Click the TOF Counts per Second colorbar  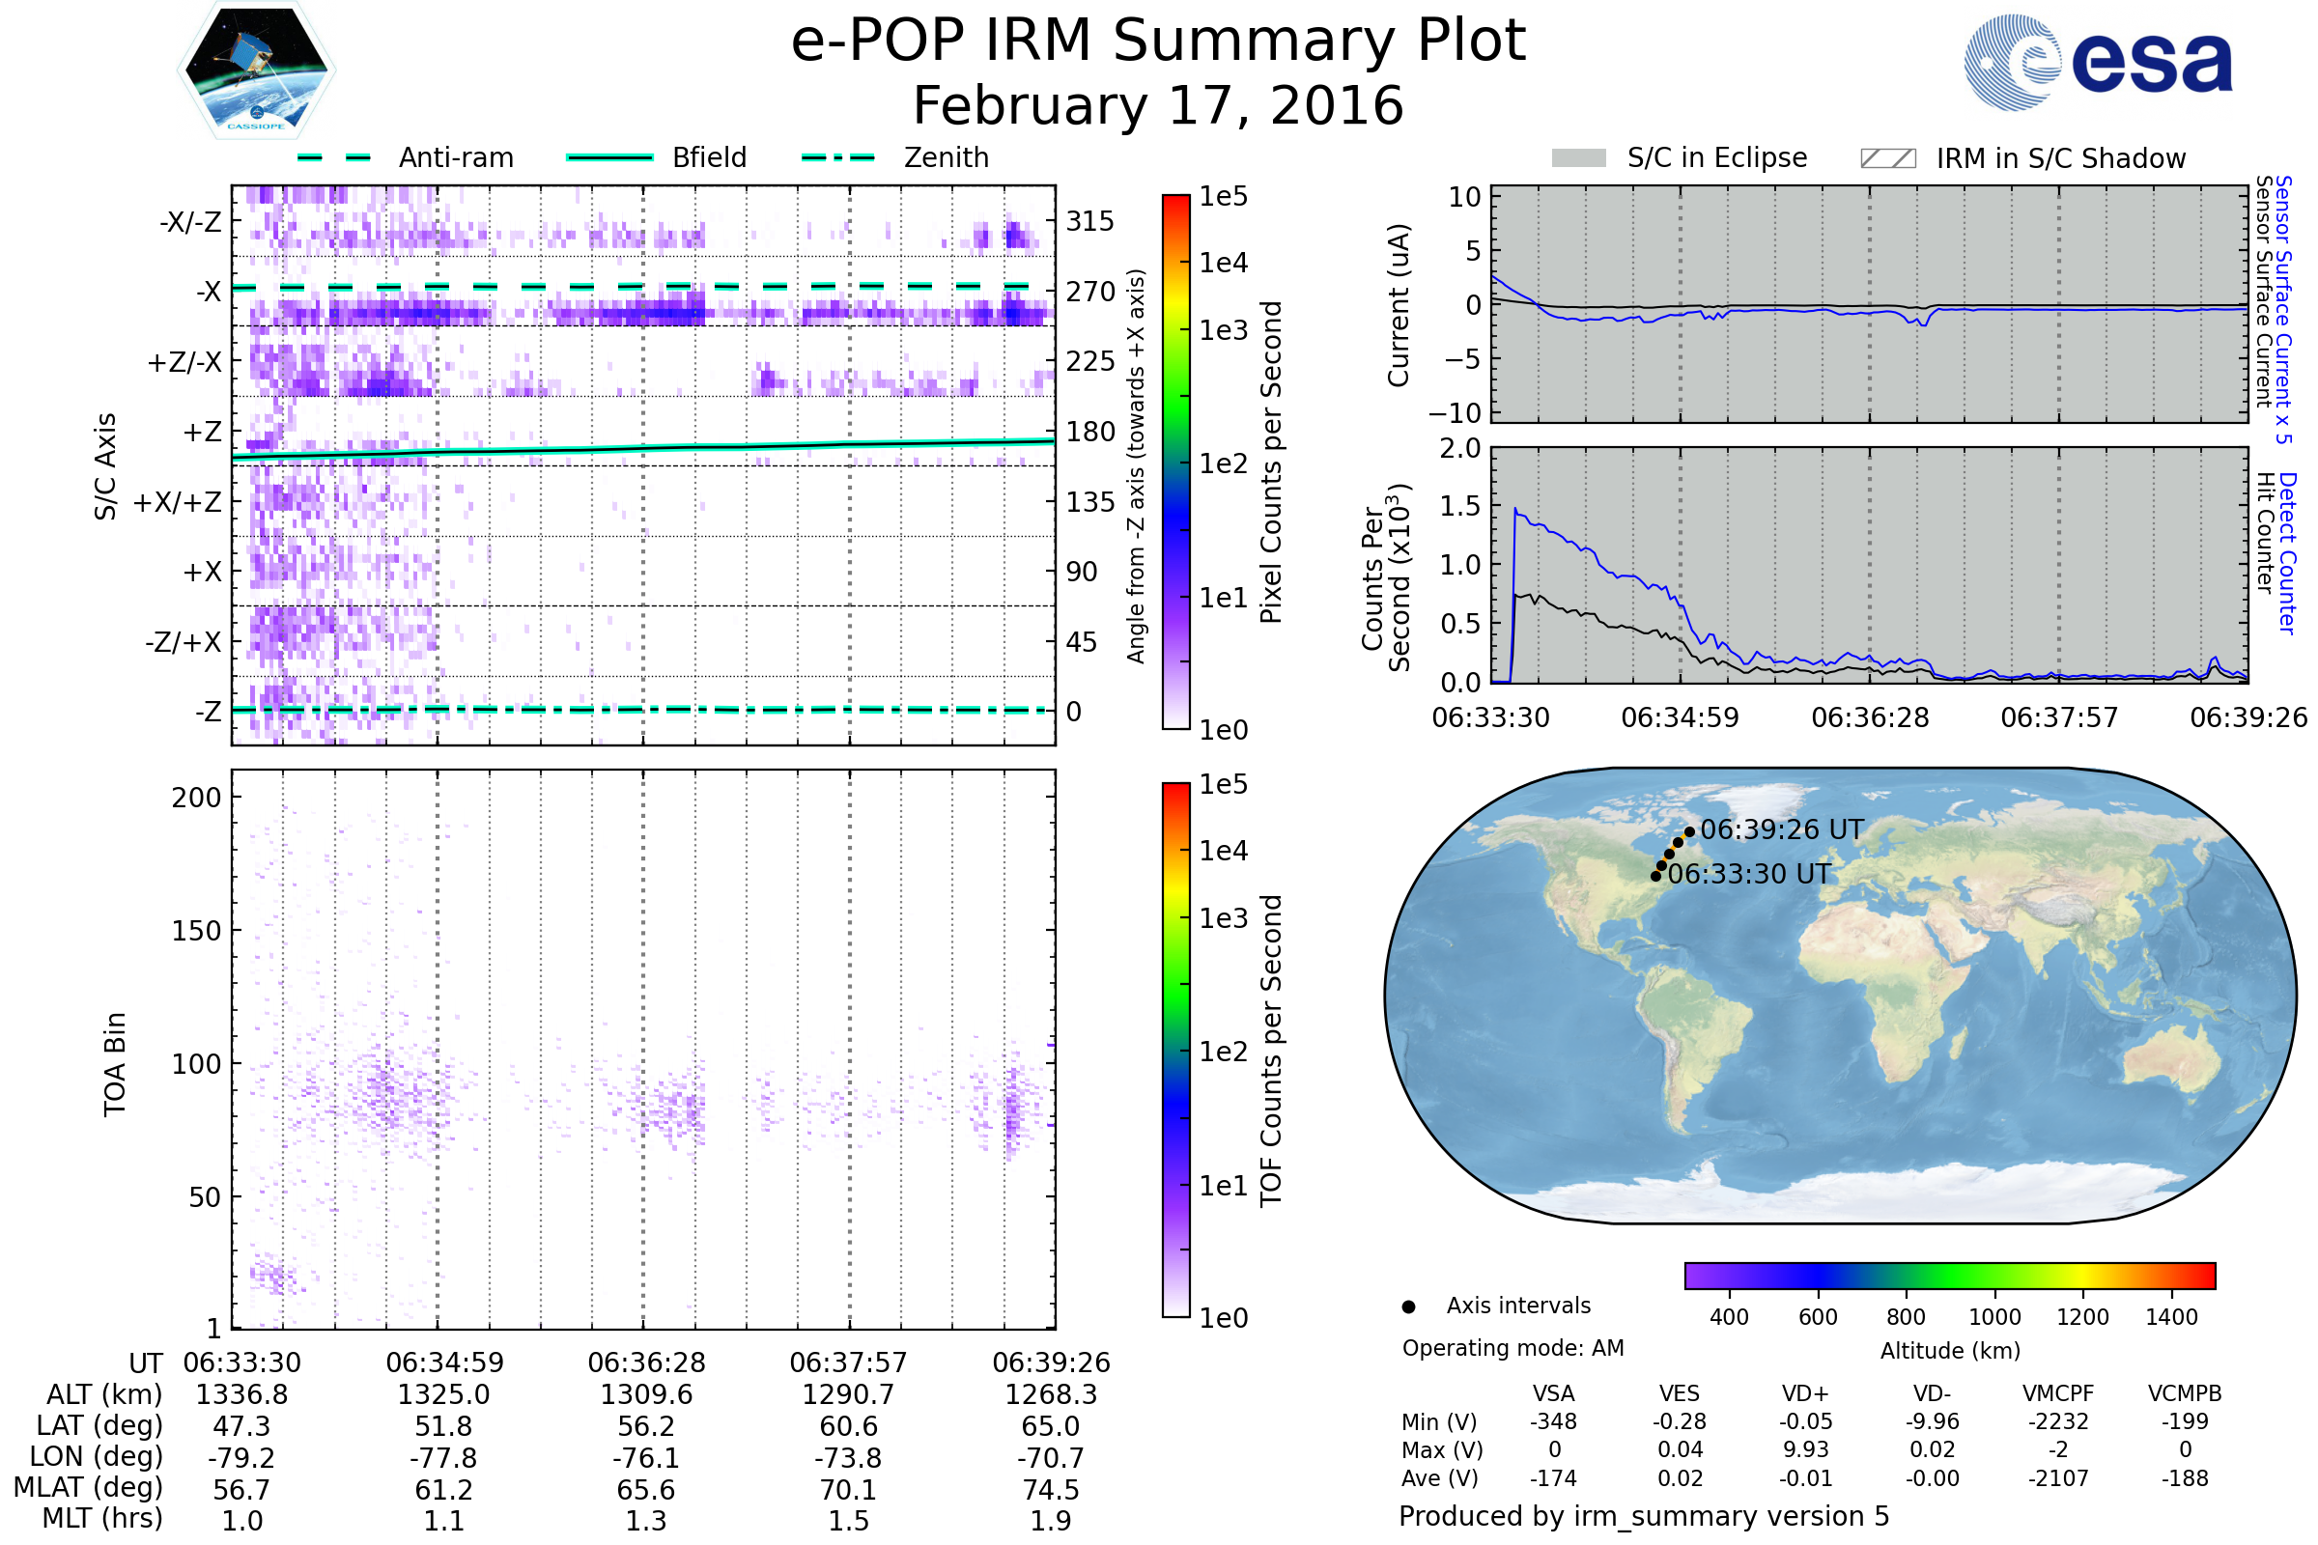point(1175,1050)
